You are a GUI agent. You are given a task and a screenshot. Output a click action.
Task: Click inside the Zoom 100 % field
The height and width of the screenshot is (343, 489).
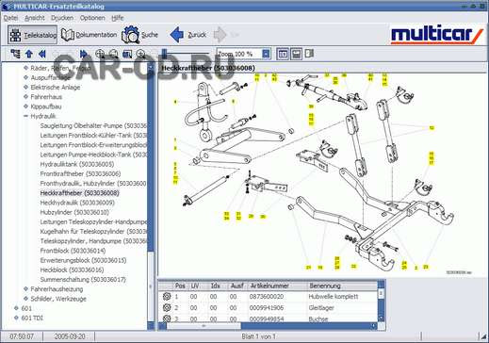(239, 54)
